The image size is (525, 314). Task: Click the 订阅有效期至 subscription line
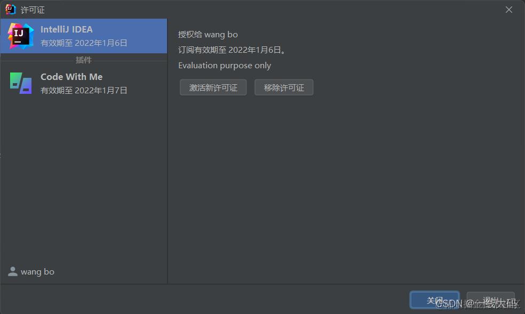232,50
